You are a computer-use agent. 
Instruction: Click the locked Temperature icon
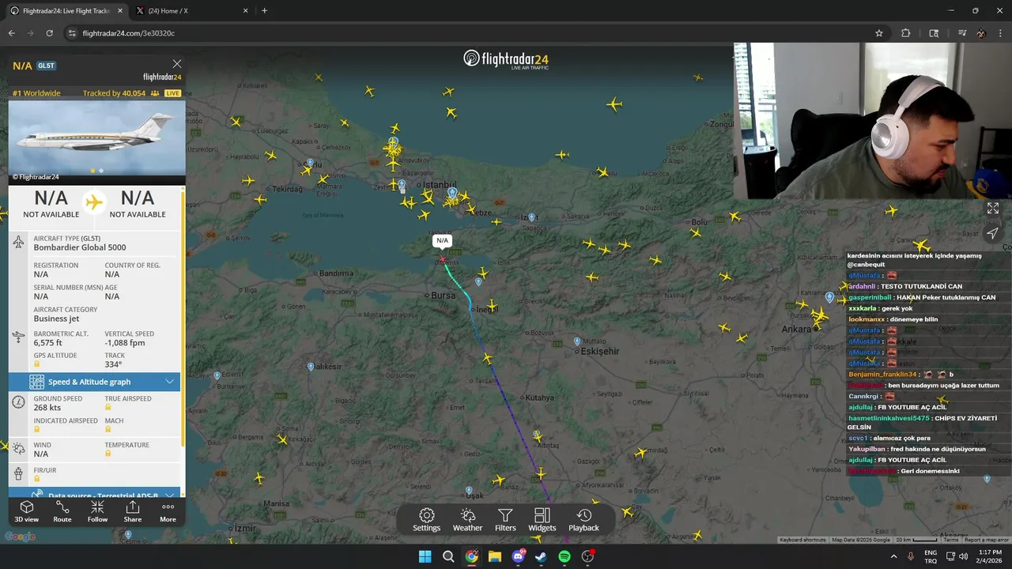click(x=108, y=454)
